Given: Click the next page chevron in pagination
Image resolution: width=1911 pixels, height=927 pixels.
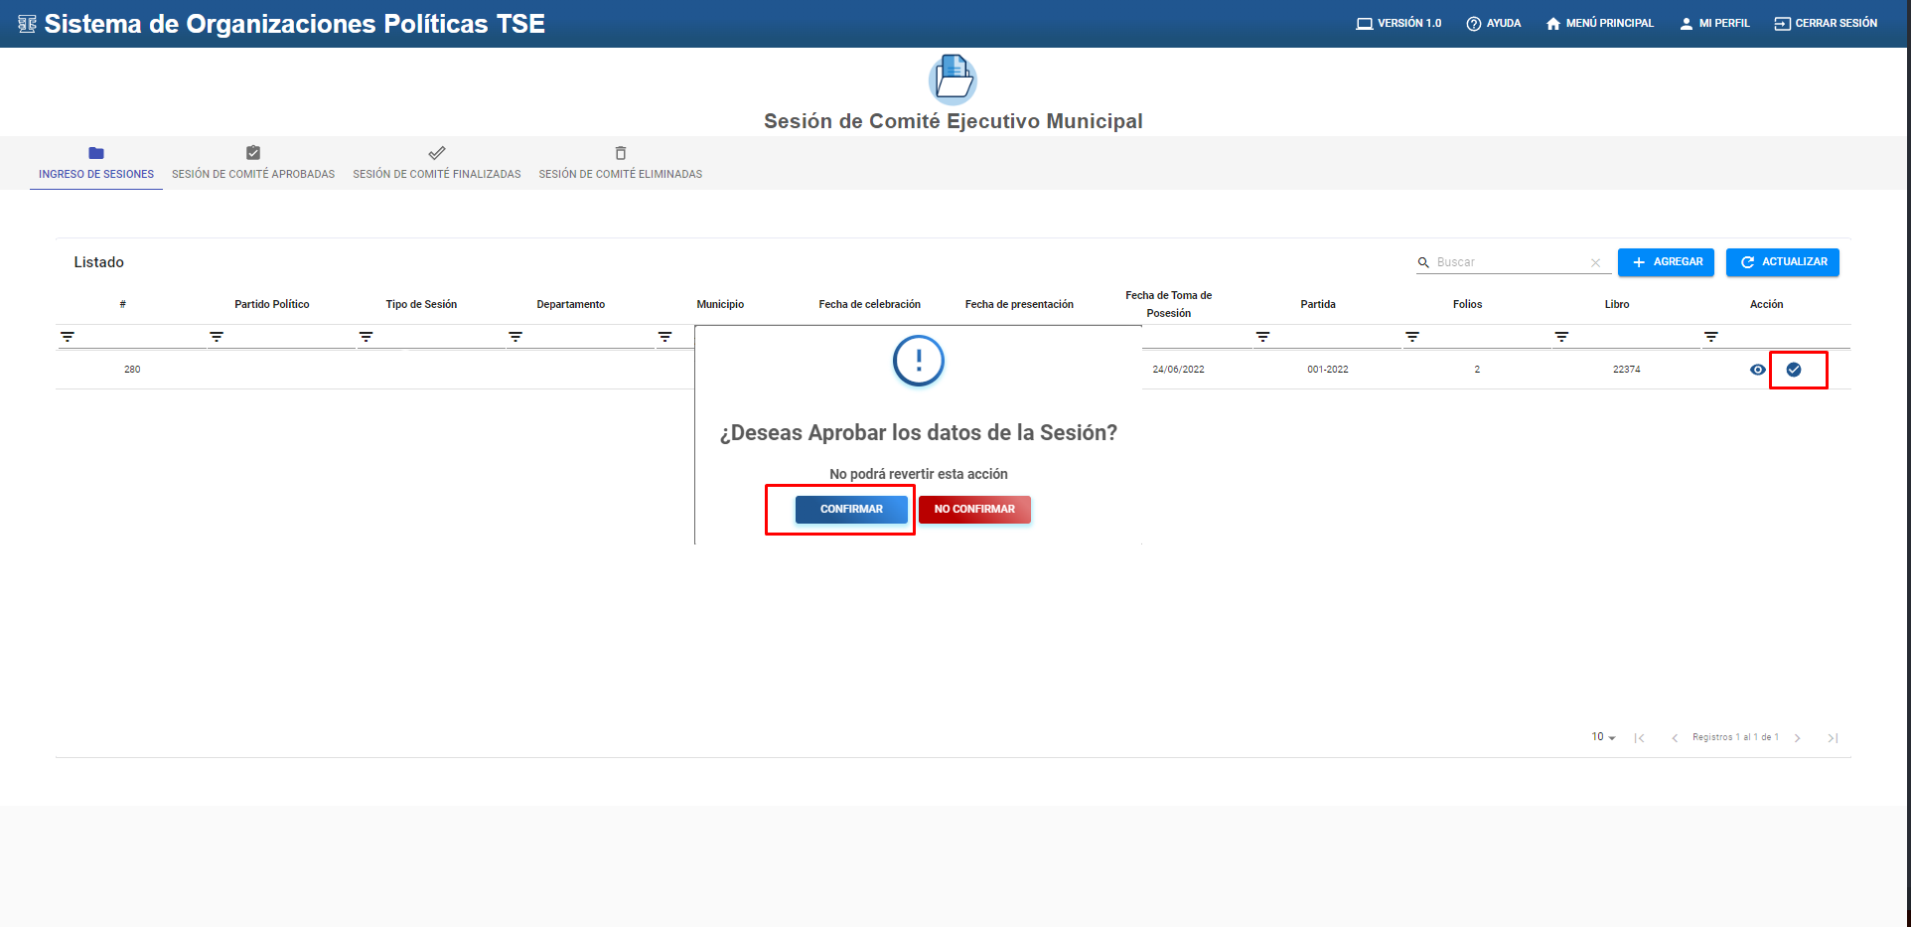Looking at the screenshot, I should pos(1797,738).
